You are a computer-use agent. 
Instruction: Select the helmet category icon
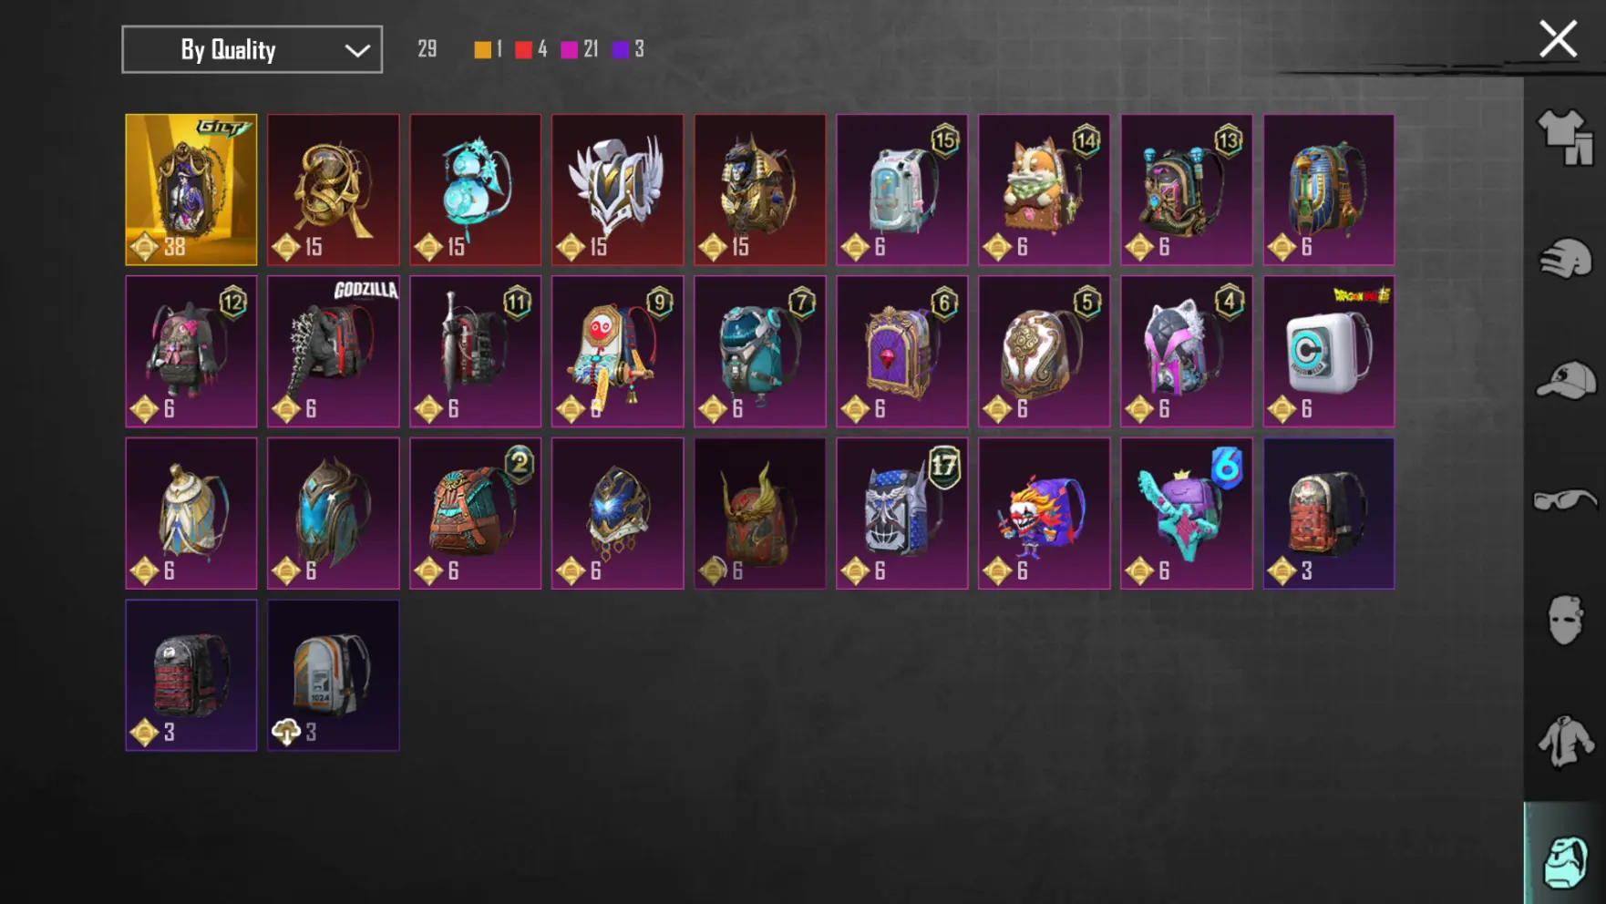(x=1565, y=259)
